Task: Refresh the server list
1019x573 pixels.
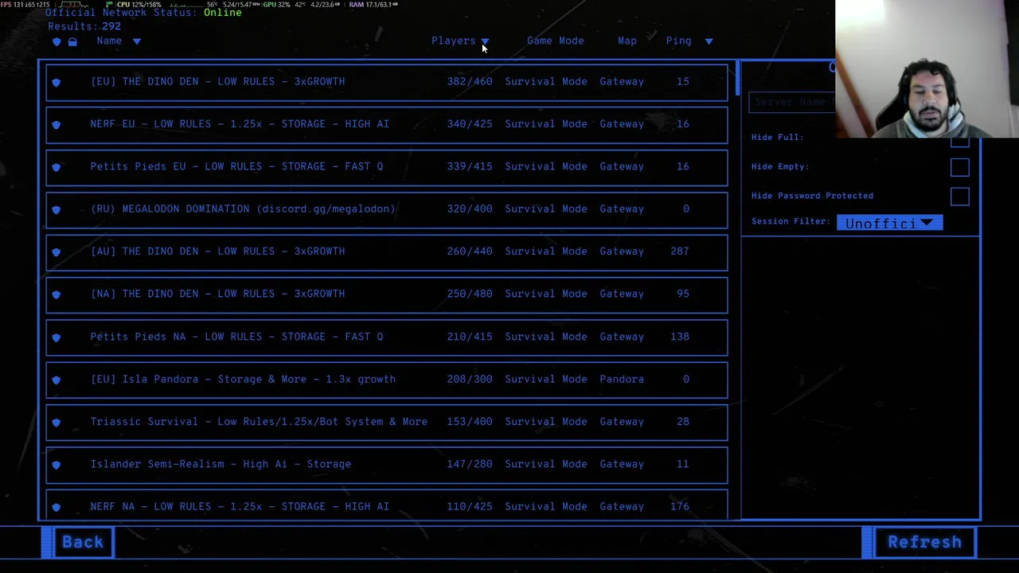Action: point(924,542)
